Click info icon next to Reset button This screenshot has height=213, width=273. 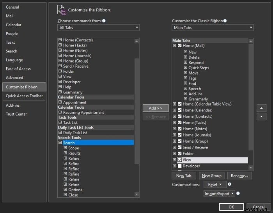pos(229,184)
